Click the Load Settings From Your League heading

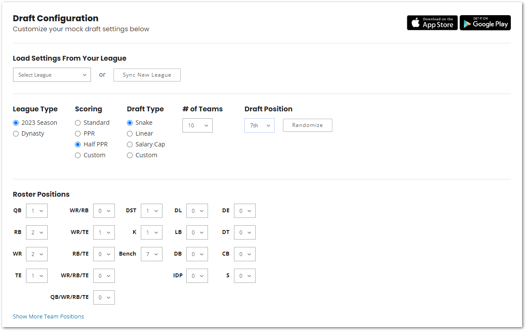click(x=70, y=58)
